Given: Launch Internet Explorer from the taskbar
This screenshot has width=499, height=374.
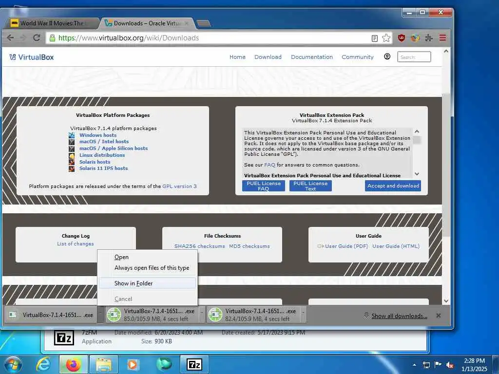Looking at the screenshot, I should 43,364.
